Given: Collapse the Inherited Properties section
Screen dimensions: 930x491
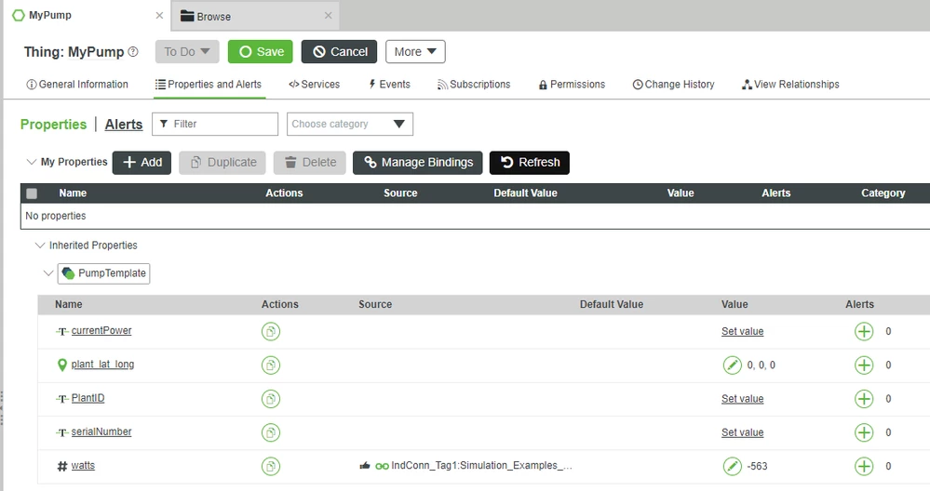Looking at the screenshot, I should pos(40,245).
